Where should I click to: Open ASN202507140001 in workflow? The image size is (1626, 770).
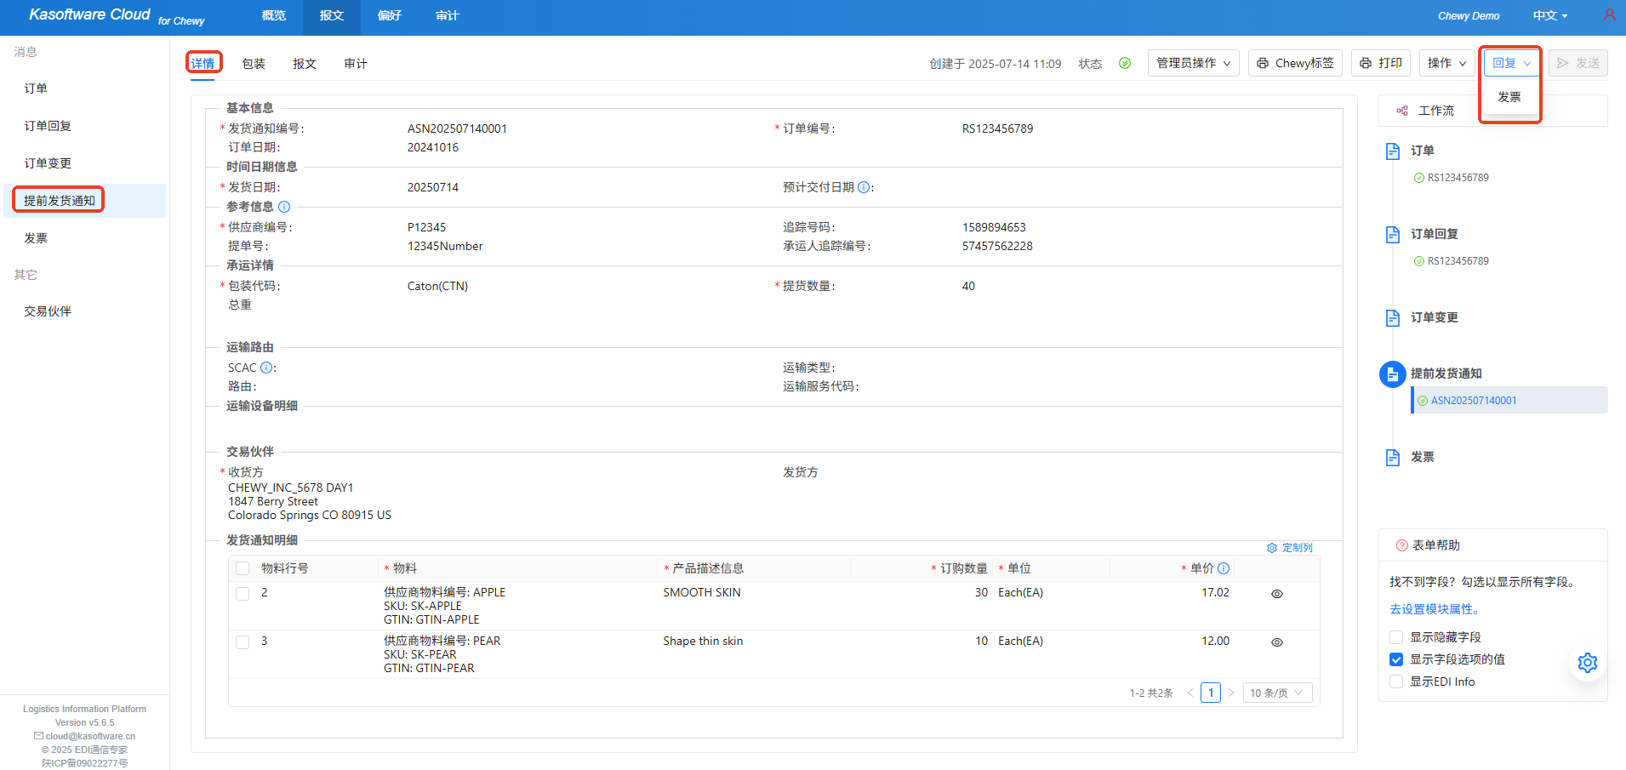1474,401
